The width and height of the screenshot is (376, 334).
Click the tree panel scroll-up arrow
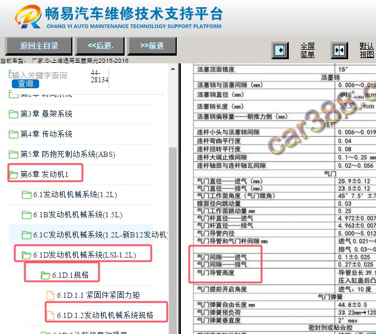tap(173, 69)
